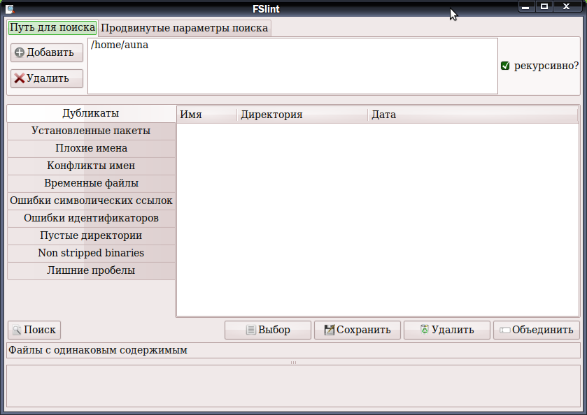Maximize the FSlint window
The height and width of the screenshot is (415, 587).
click(544, 7)
